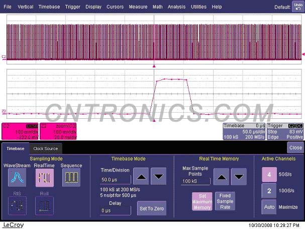Viewport: 305px width, 229px height.
Task: Increase Time/Division with up arrow
Action: click(143, 177)
